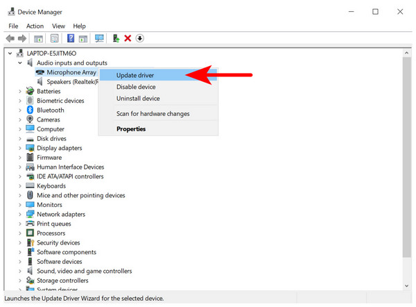Click the Print queues printer icon
Screen dimensions: 416x307
pos(30,224)
